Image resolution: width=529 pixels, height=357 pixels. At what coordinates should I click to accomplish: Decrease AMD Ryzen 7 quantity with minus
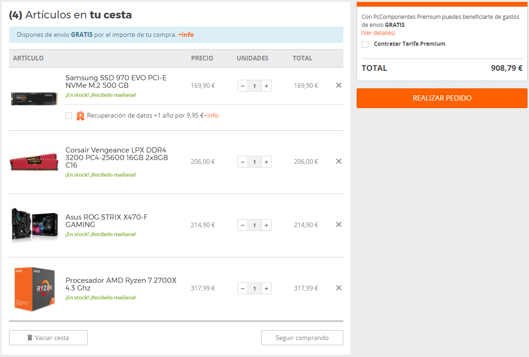point(243,289)
